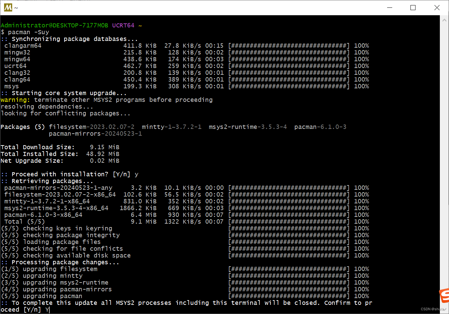The height and width of the screenshot is (314, 449).
Task: Click 'mintty-1~3.7.2-1' in Packages list
Action: pos(172,127)
